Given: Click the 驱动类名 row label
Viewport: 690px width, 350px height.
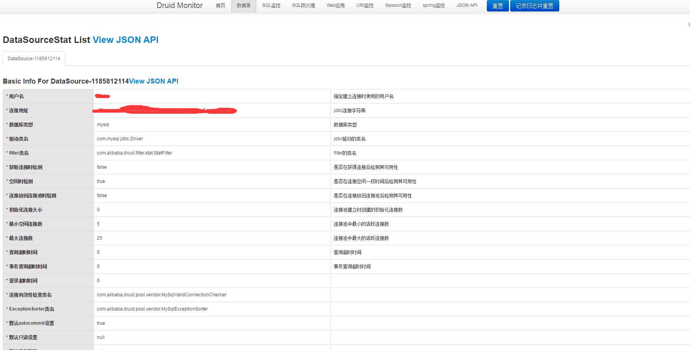Looking at the screenshot, I should click(x=18, y=139).
